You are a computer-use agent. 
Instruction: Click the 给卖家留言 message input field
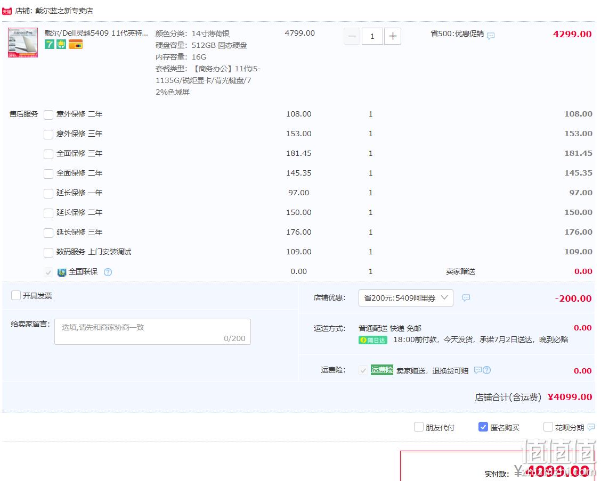point(152,332)
